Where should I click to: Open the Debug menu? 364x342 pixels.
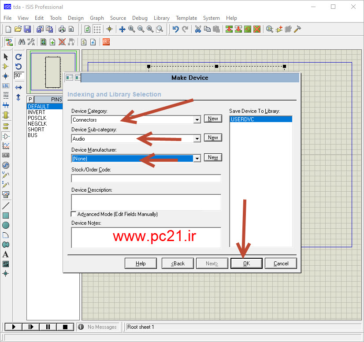point(140,18)
